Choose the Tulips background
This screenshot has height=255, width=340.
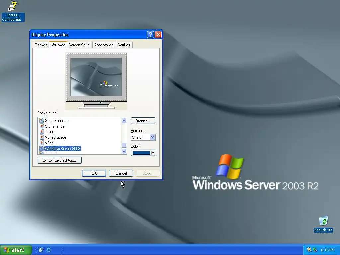(x=50, y=131)
